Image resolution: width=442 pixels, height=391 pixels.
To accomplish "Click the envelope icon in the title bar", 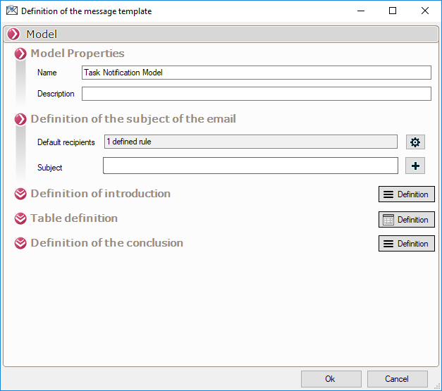I will point(11,11).
